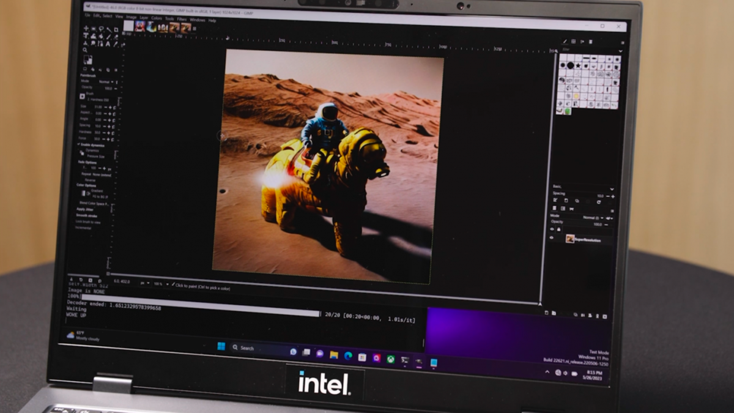734x413 pixels.
Task: Click save tool preset icon
Action: click(72, 280)
